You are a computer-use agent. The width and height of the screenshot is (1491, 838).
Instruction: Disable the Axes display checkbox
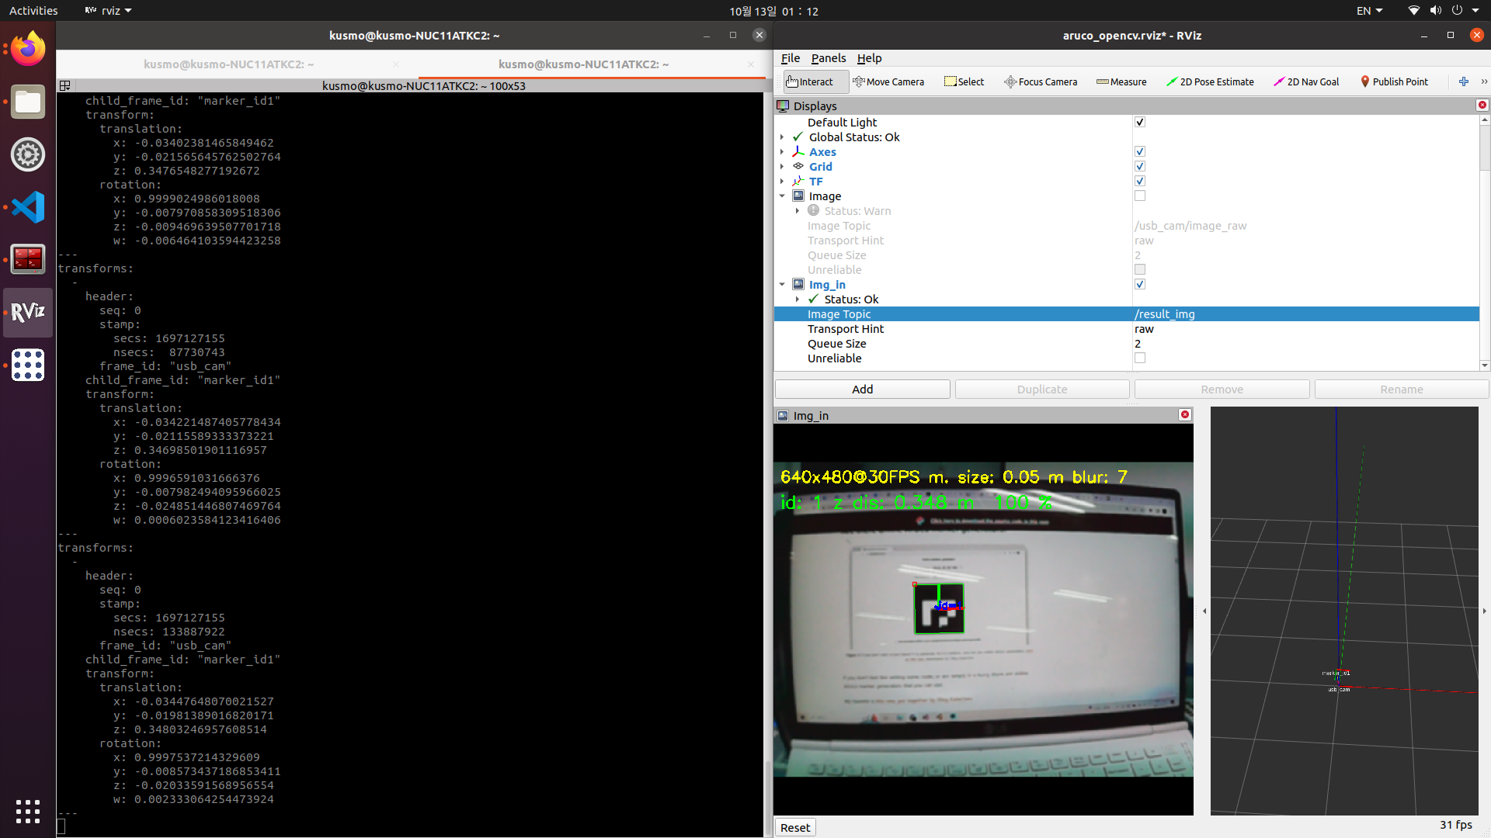(x=1139, y=152)
